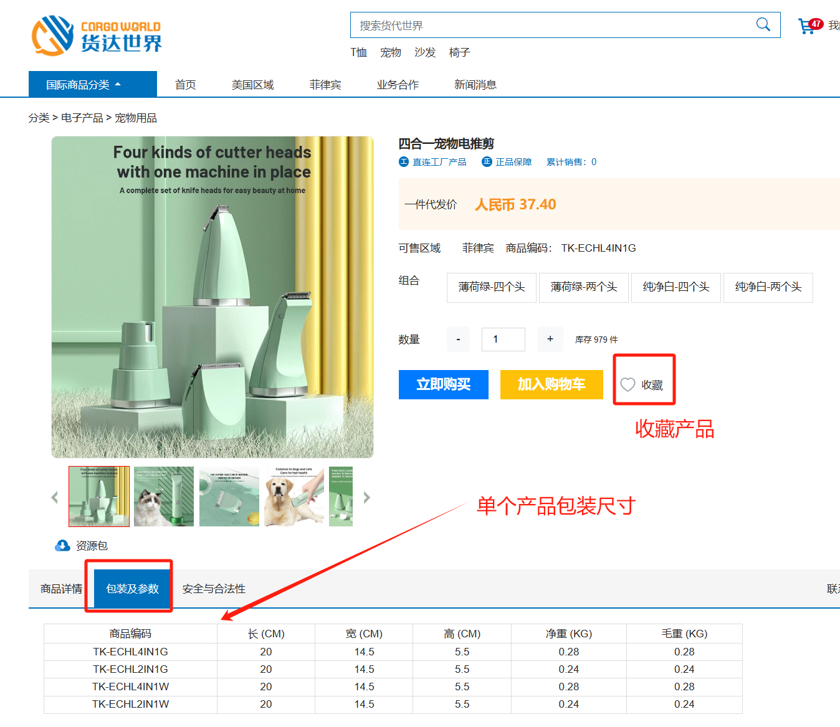
Task: Click the Cargo World logo
Action: click(x=97, y=36)
